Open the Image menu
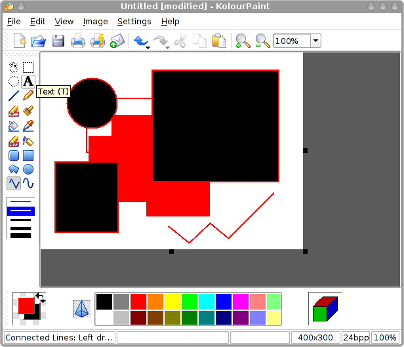The height and width of the screenshot is (347, 404). point(95,22)
